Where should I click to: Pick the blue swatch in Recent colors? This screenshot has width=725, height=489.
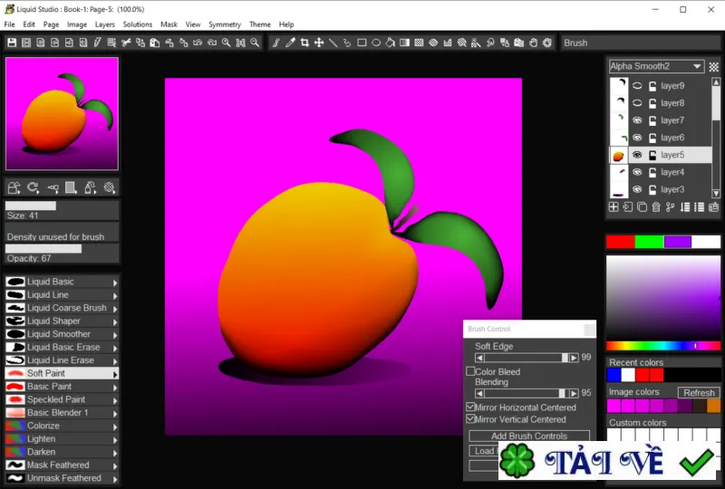point(614,375)
